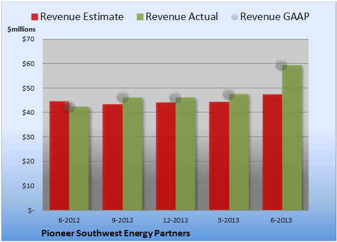Select the red estimate bar for 6-2012
The width and height of the screenshot is (337, 242).
coord(60,155)
